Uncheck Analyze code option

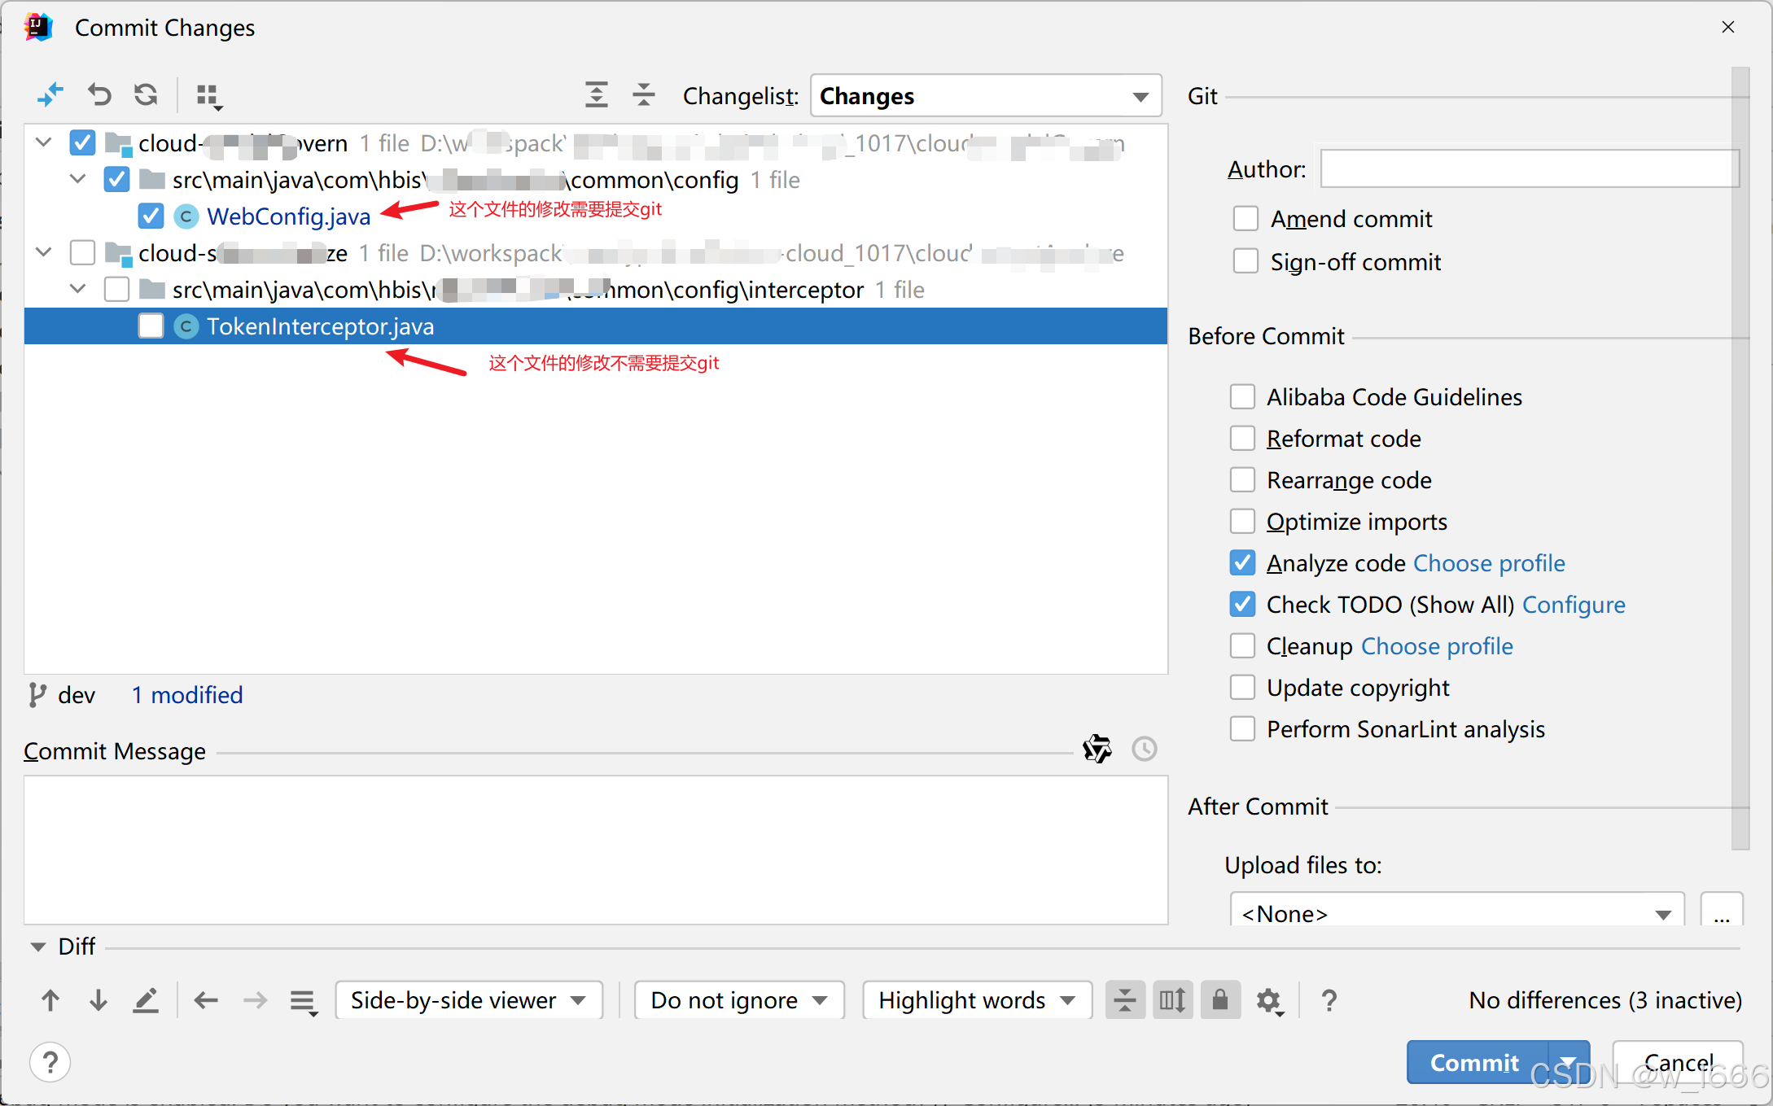tap(1242, 563)
